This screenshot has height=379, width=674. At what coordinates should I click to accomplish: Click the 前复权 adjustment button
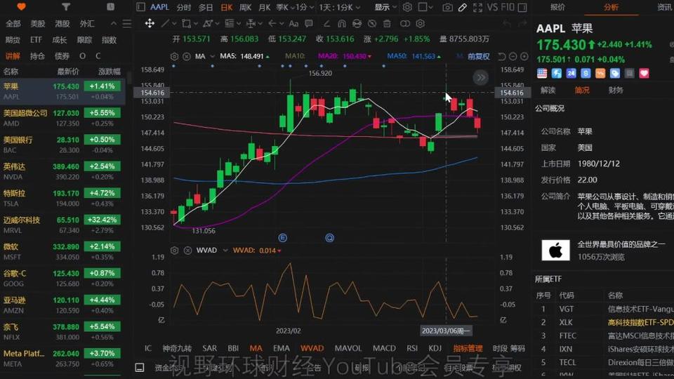[x=478, y=56]
